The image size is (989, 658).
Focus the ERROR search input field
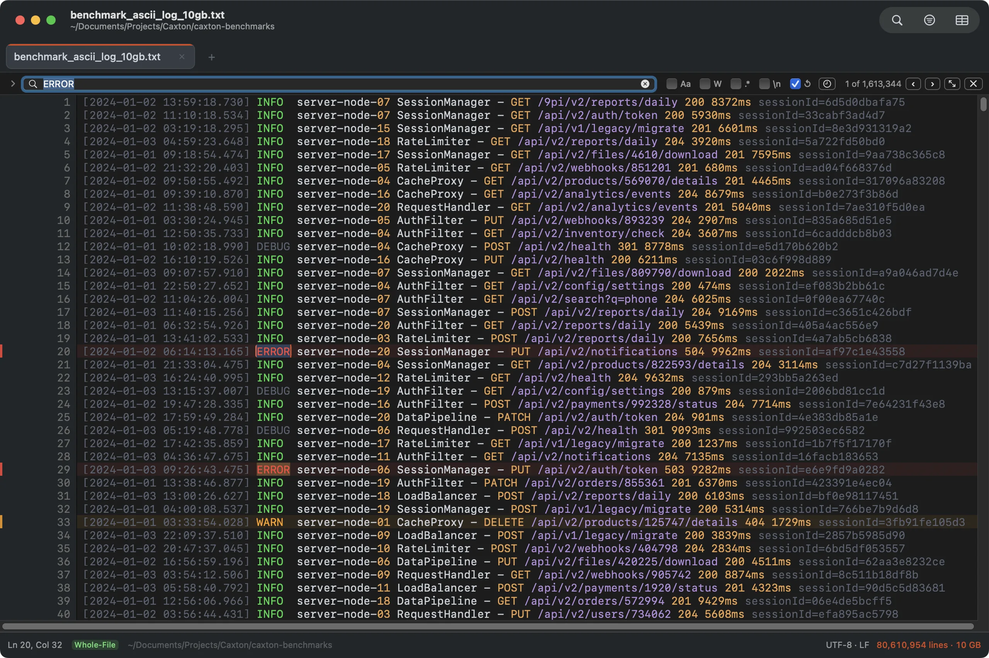point(339,84)
